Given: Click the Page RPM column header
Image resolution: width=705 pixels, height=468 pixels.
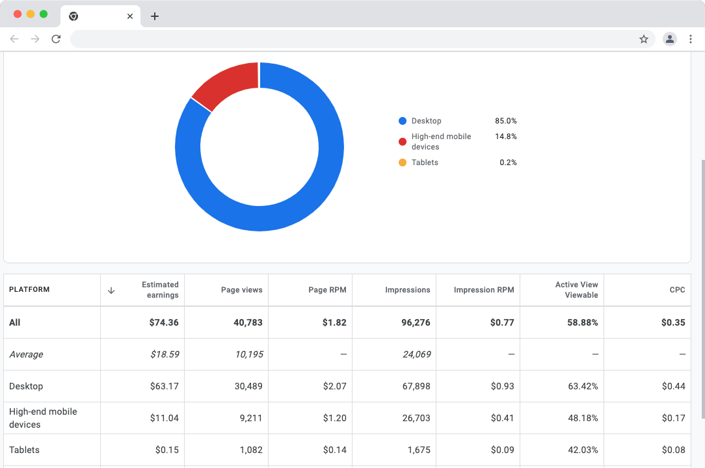Looking at the screenshot, I should pos(327,290).
